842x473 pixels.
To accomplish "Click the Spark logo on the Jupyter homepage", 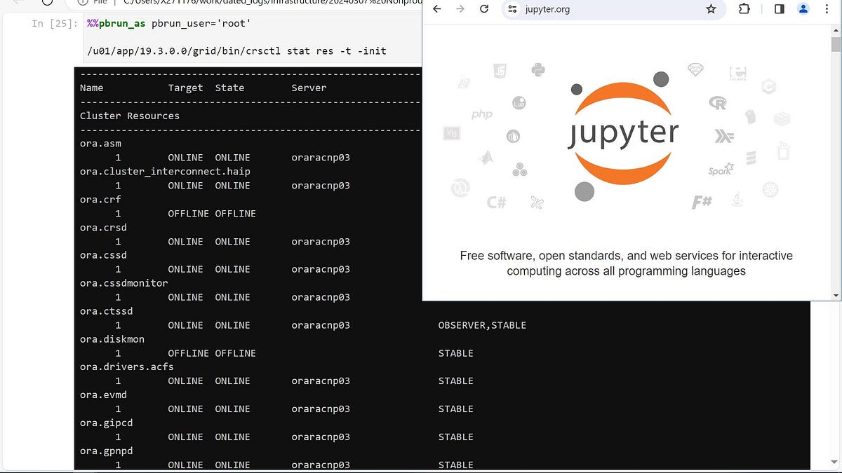I will coord(721,170).
